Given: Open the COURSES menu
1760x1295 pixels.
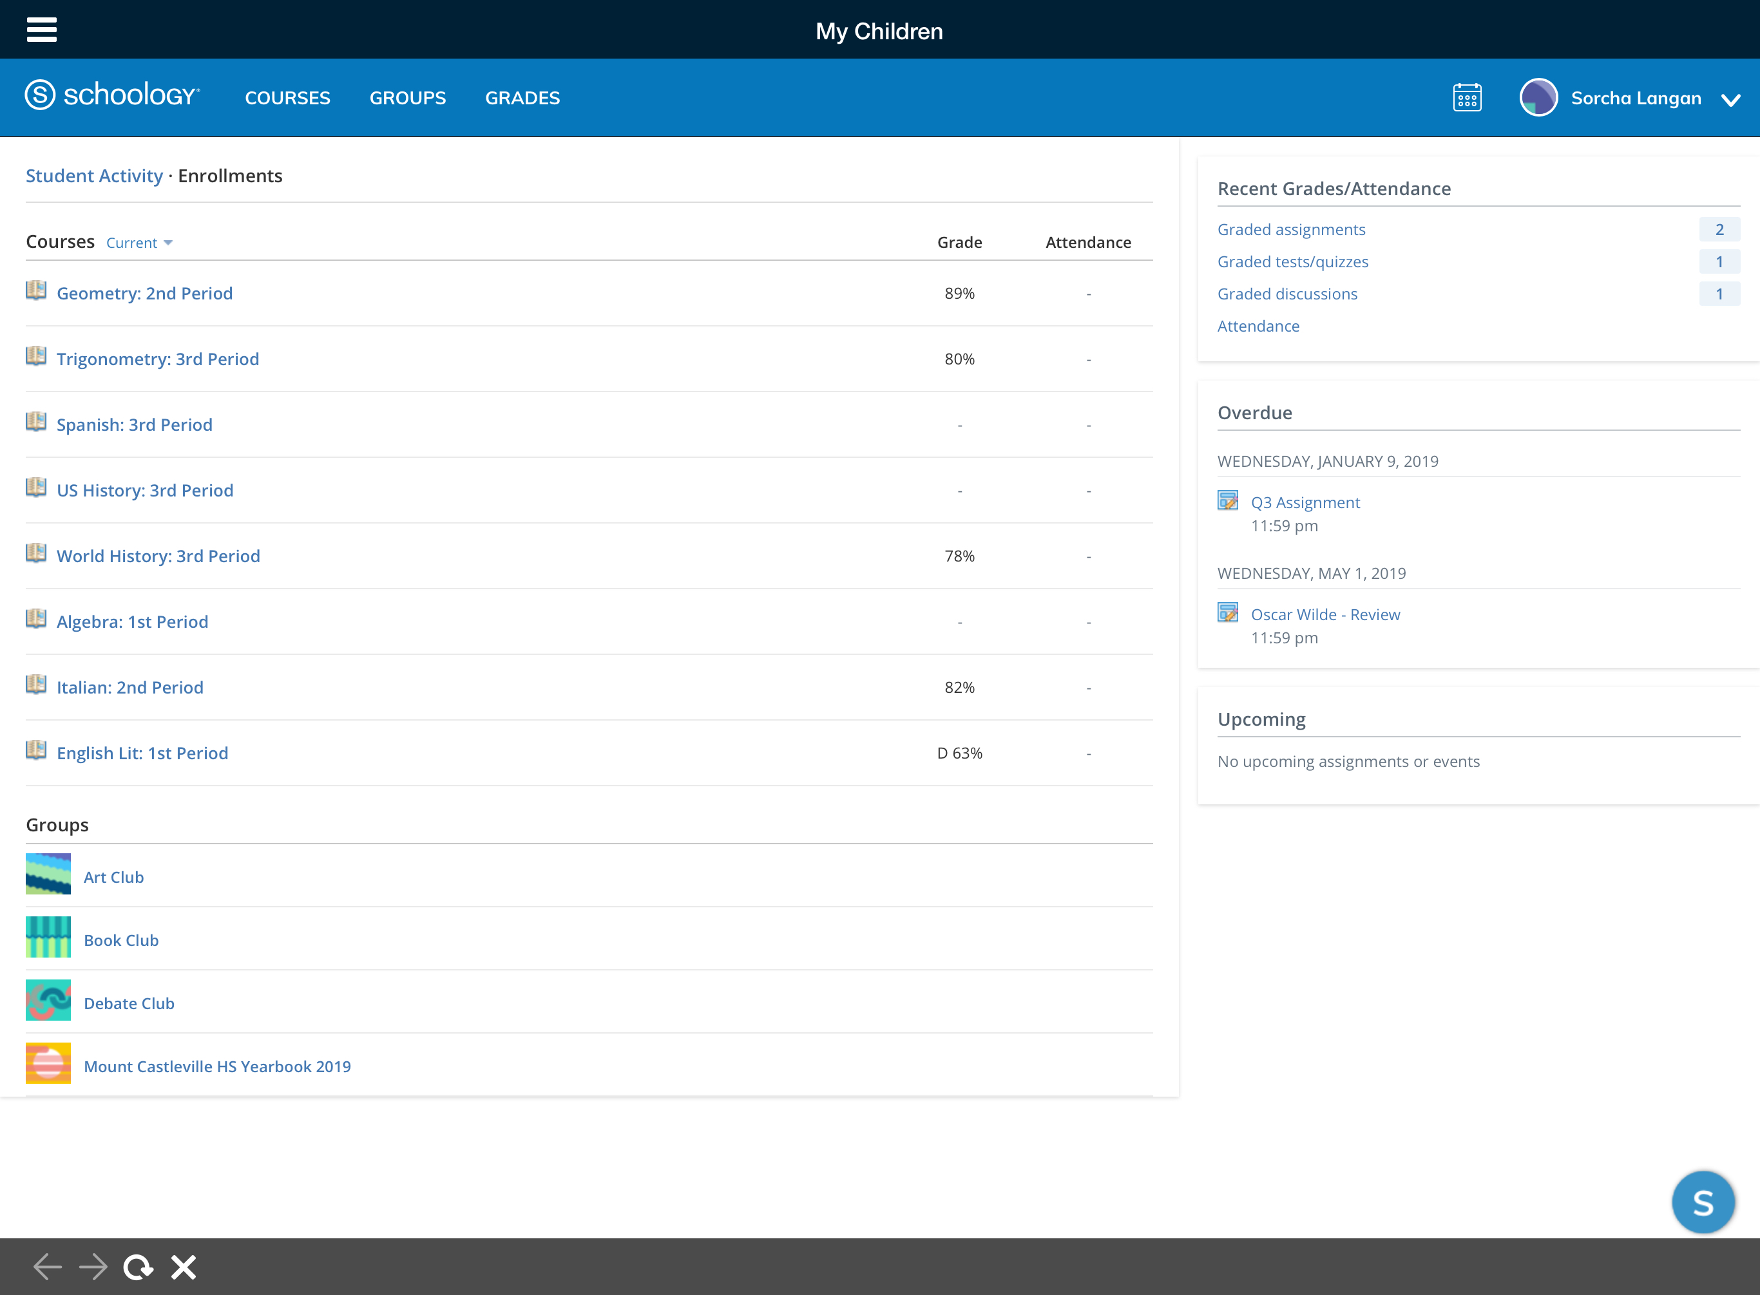Looking at the screenshot, I should [287, 98].
